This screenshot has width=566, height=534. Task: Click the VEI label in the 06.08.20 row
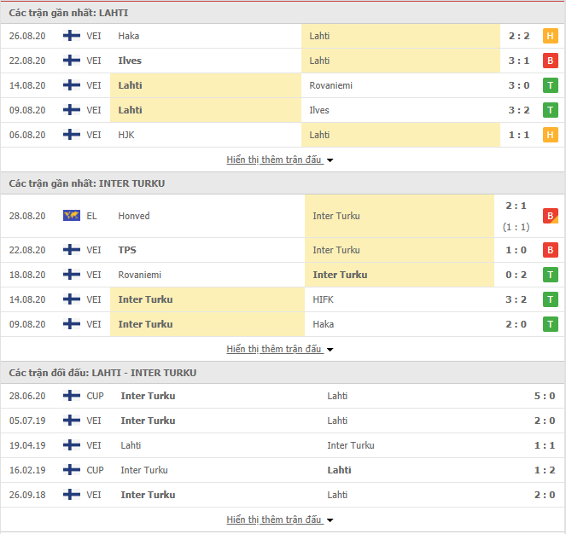click(x=94, y=135)
